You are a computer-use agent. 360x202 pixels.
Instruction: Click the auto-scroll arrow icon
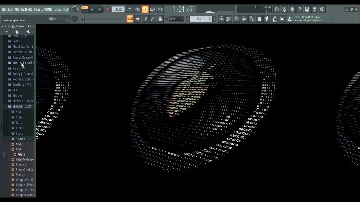coord(138,19)
